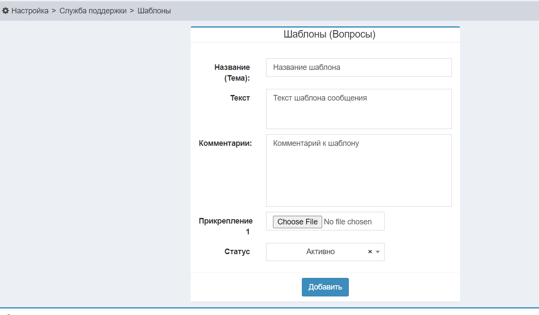The width and height of the screenshot is (539, 315).
Task: Click the Статус label
Action: click(237, 252)
